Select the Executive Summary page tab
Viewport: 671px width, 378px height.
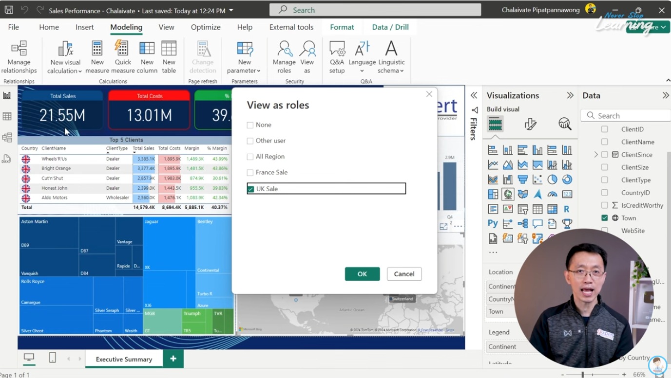(124, 359)
